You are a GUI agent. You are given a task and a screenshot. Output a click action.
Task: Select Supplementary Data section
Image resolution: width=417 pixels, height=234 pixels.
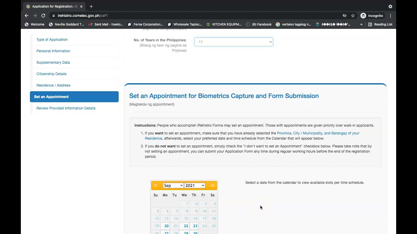tap(53, 62)
